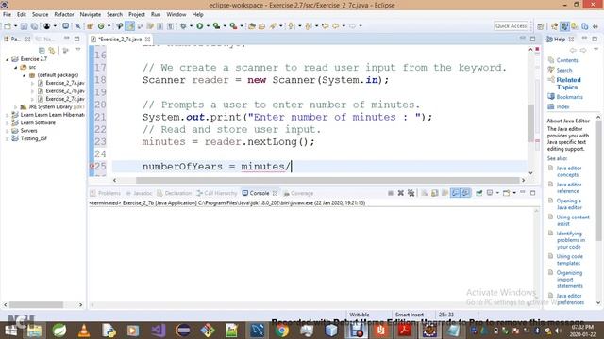
Task: Open the Source menu
Action: tap(40, 14)
